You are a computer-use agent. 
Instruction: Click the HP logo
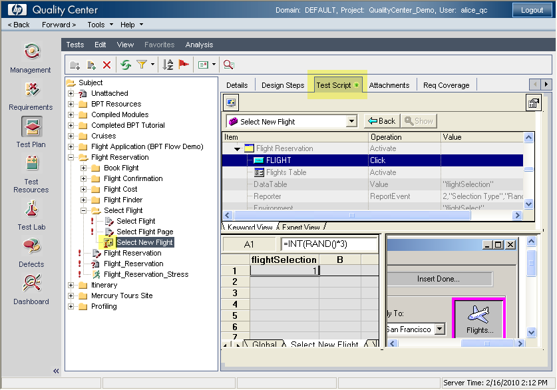[x=17, y=9]
